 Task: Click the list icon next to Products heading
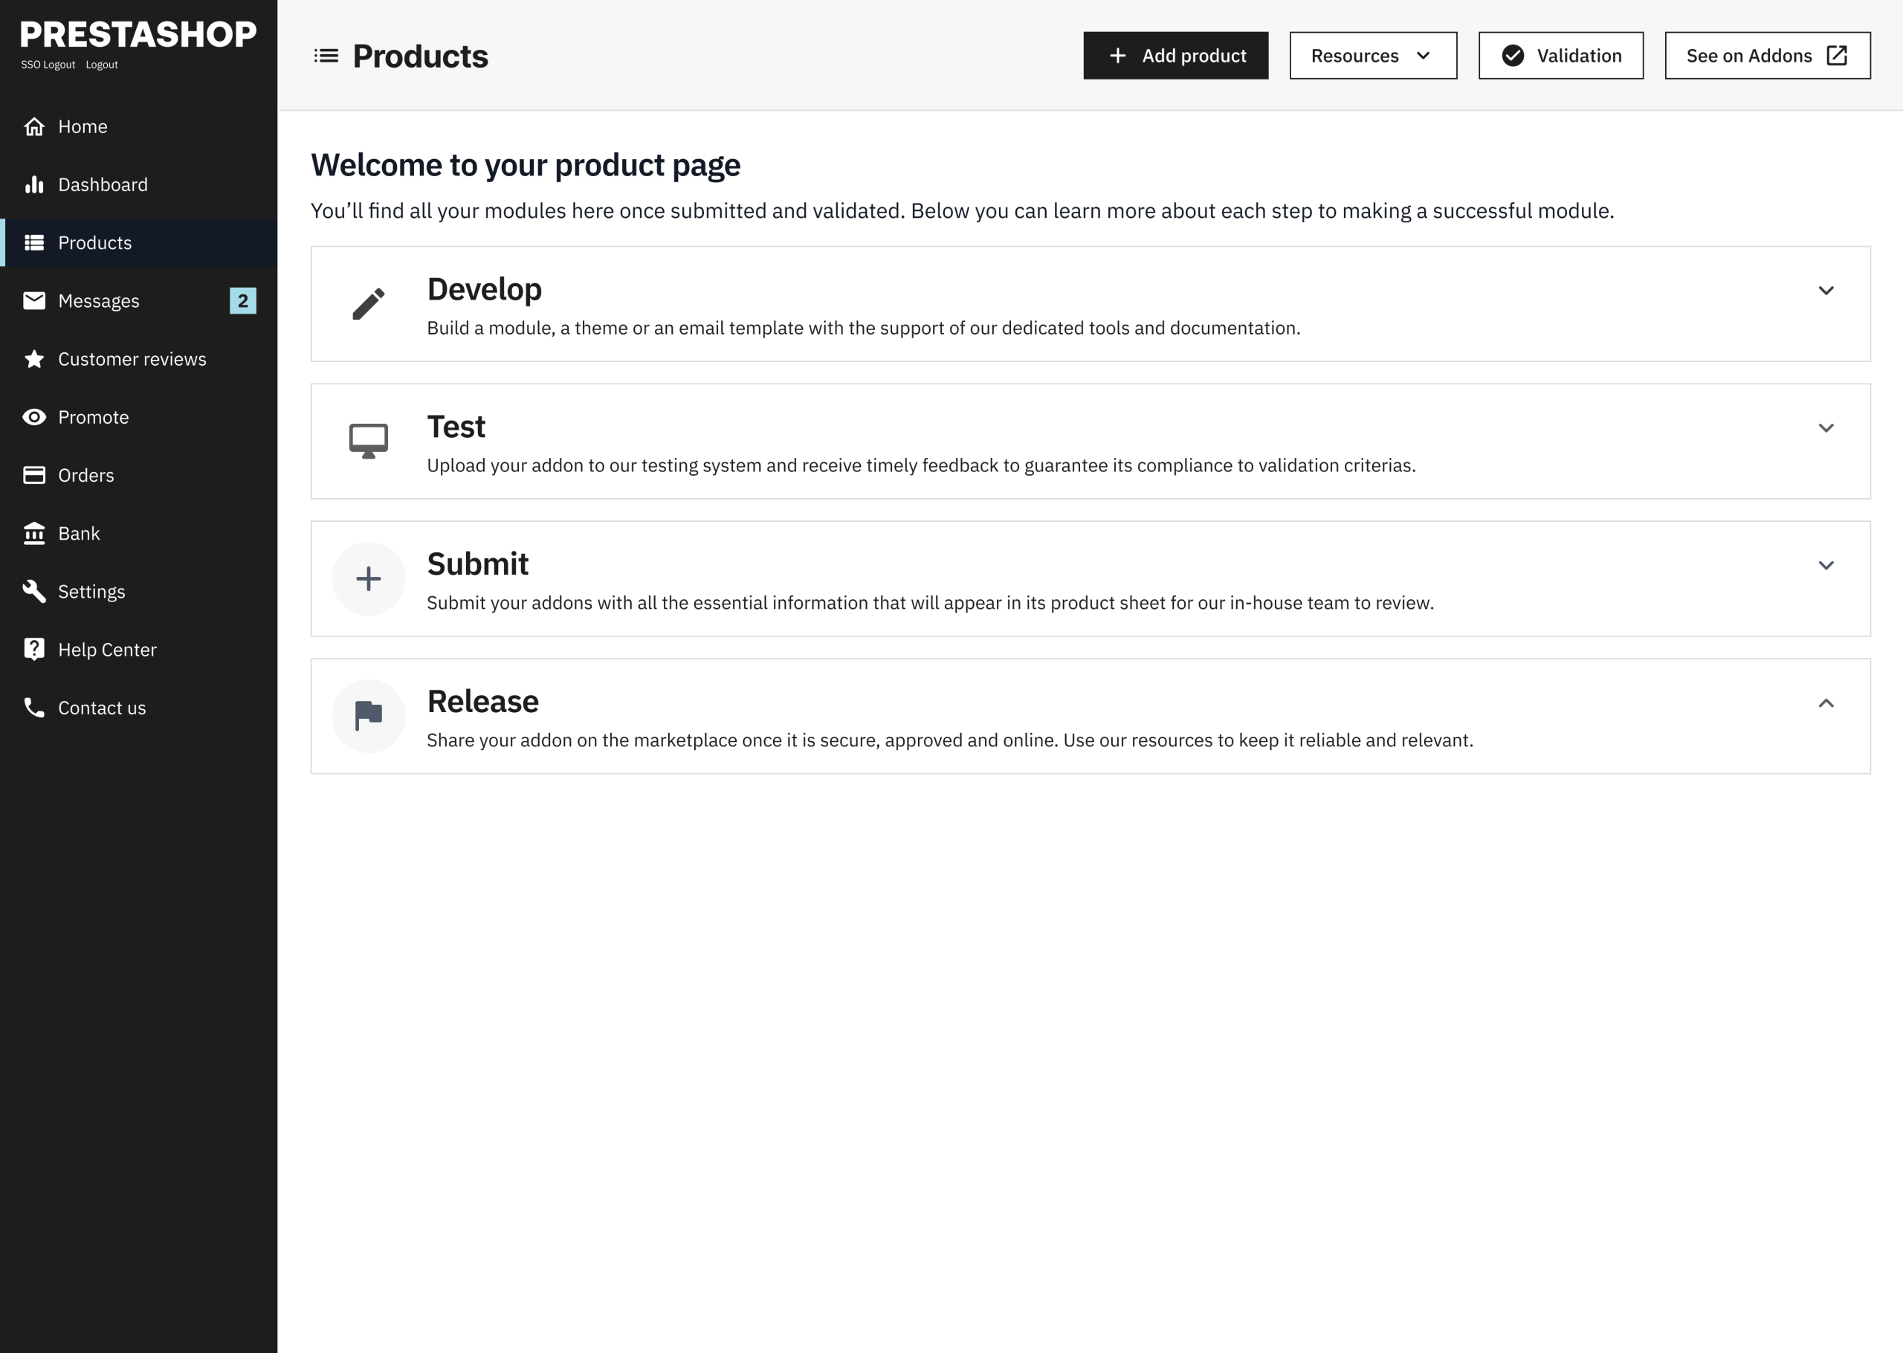[326, 56]
